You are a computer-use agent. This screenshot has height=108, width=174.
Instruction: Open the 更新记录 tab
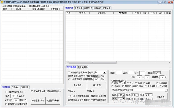[107, 8]
